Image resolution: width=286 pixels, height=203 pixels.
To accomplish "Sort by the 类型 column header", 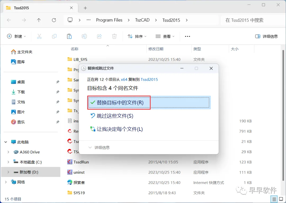I will (197, 49).
